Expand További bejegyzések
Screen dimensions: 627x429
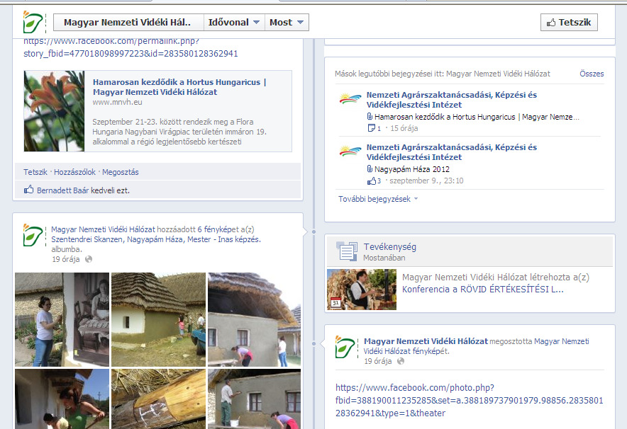pos(378,199)
